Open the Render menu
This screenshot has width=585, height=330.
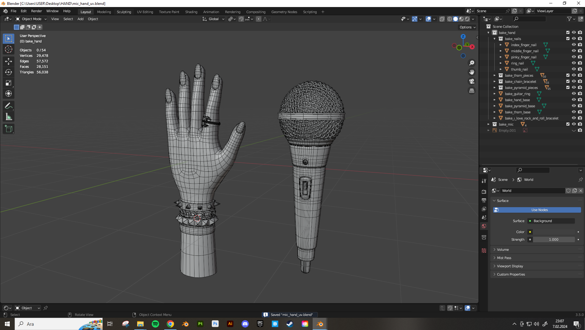pos(36,11)
